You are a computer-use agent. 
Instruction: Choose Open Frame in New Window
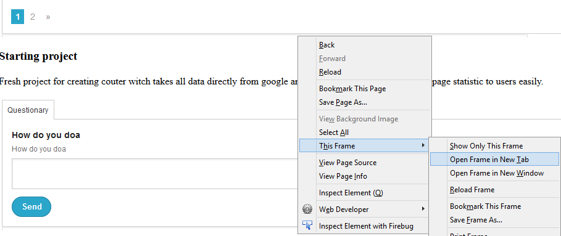(494, 173)
